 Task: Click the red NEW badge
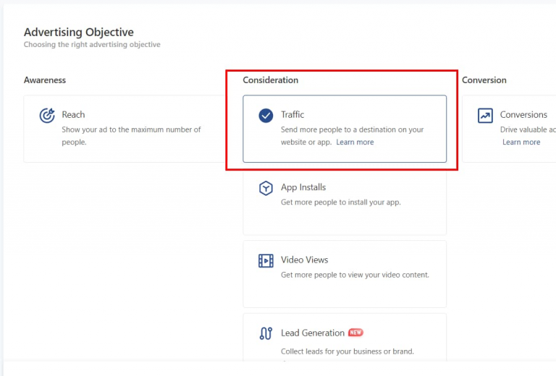[355, 333]
